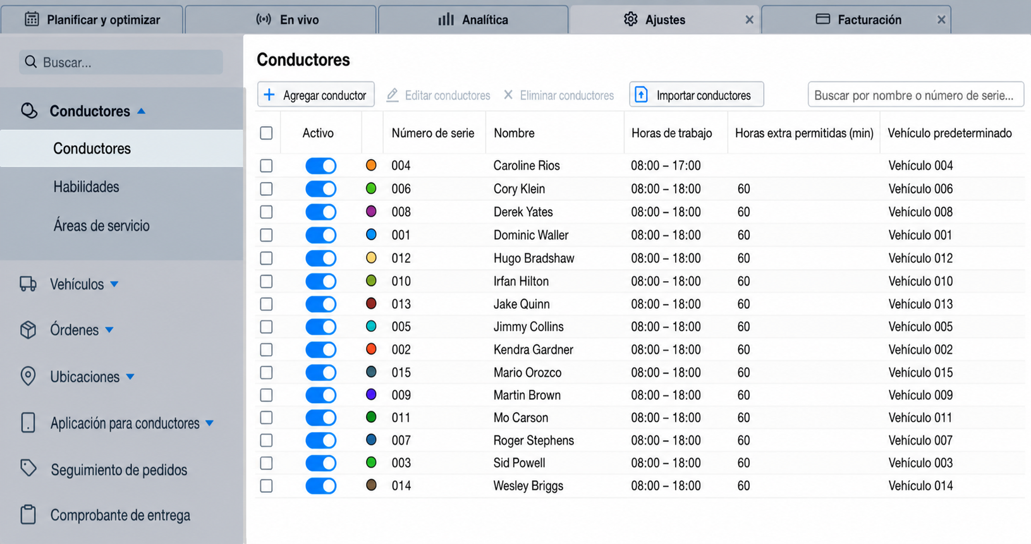Click the Vehículos truck icon in sidebar
The width and height of the screenshot is (1031, 544).
tap(28, 284)
